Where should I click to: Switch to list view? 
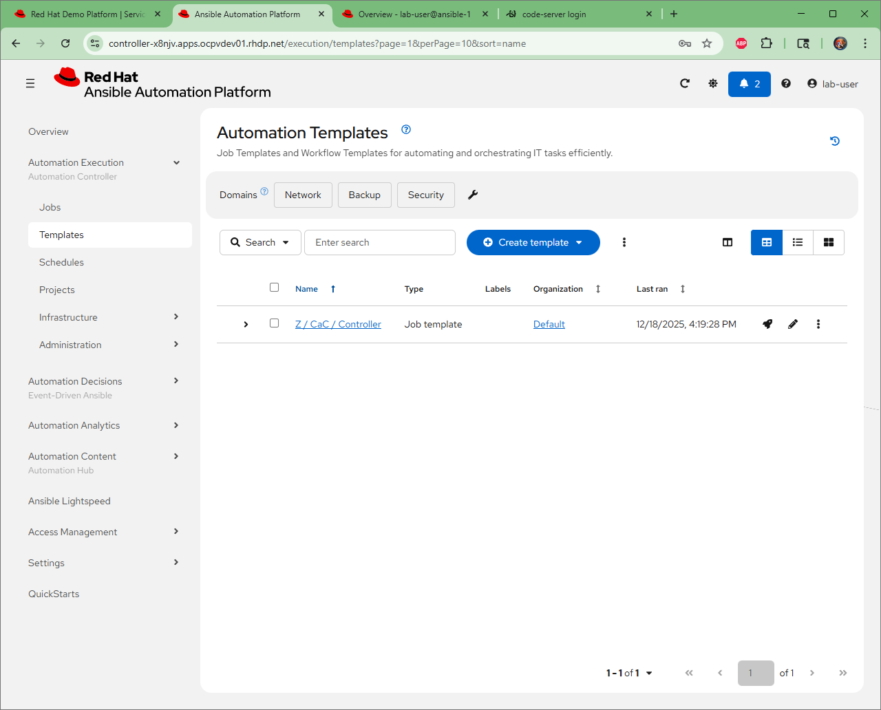coord(798,242)
